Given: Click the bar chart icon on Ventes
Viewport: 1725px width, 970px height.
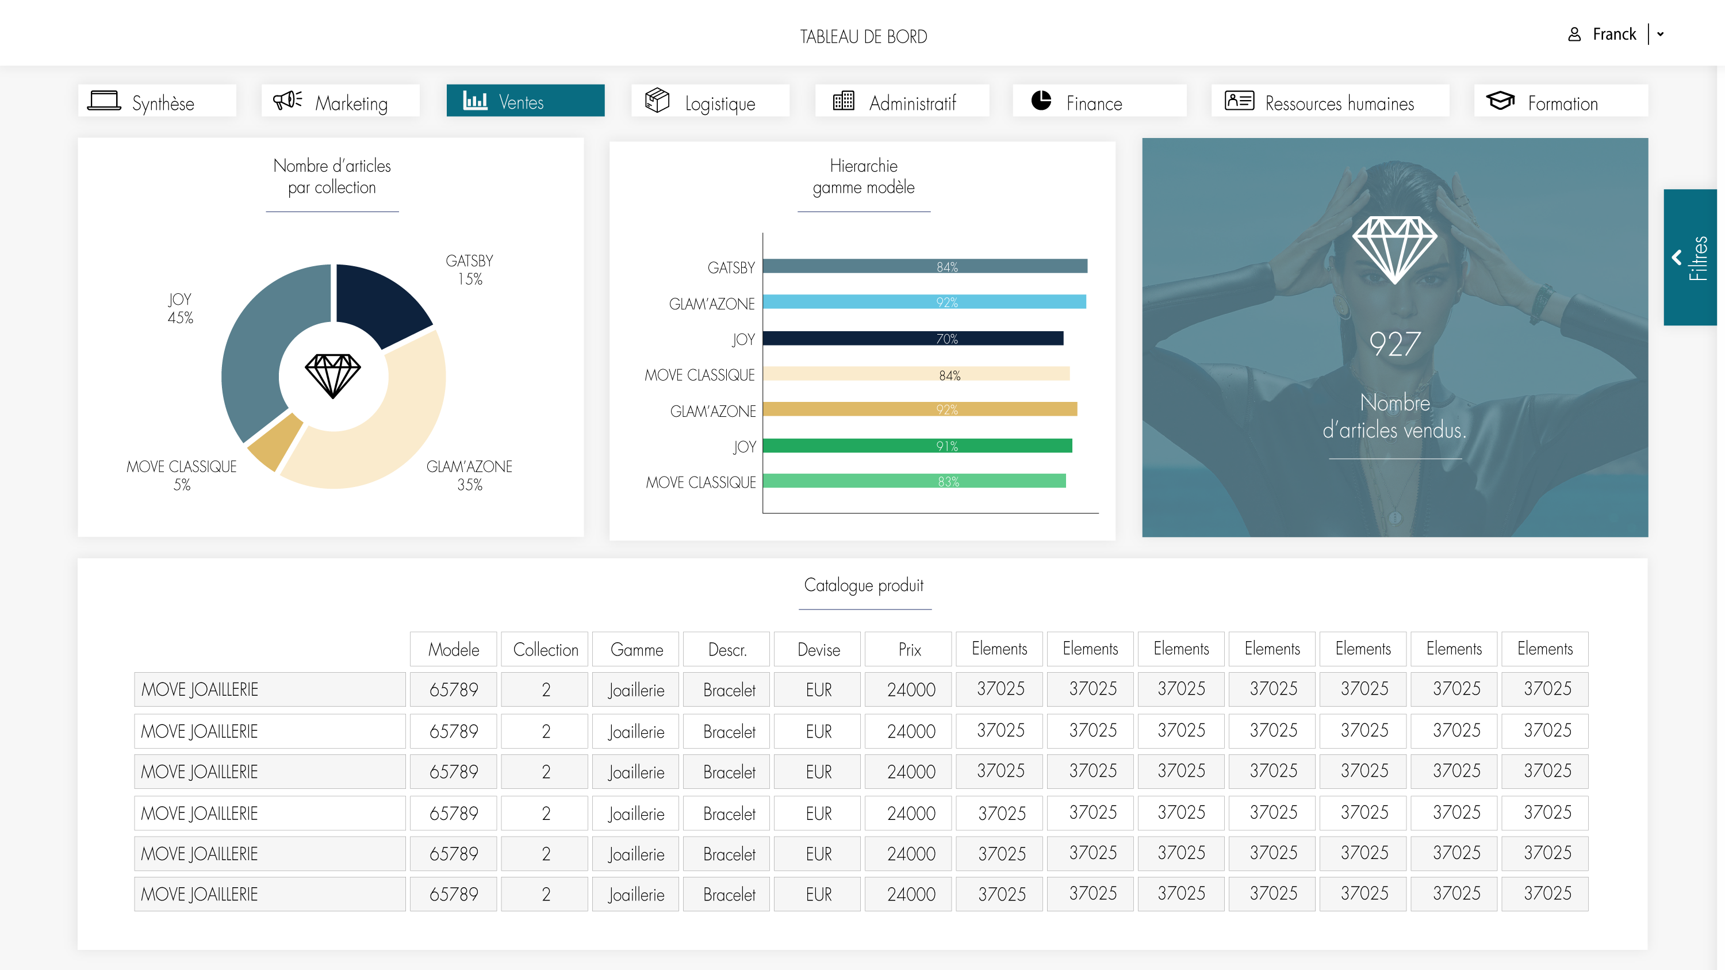Looking at the screenshot, I should click(x=476, y=101).
